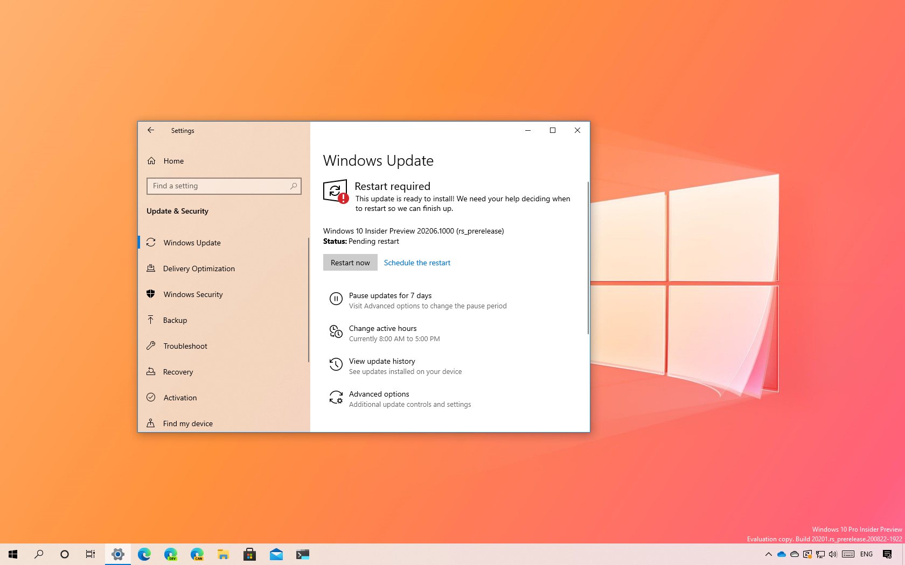This screenshot has width=905, height=565.
Task: Open Action Center from the system tray
Action: pyautogui.click(x=888, y=554)
